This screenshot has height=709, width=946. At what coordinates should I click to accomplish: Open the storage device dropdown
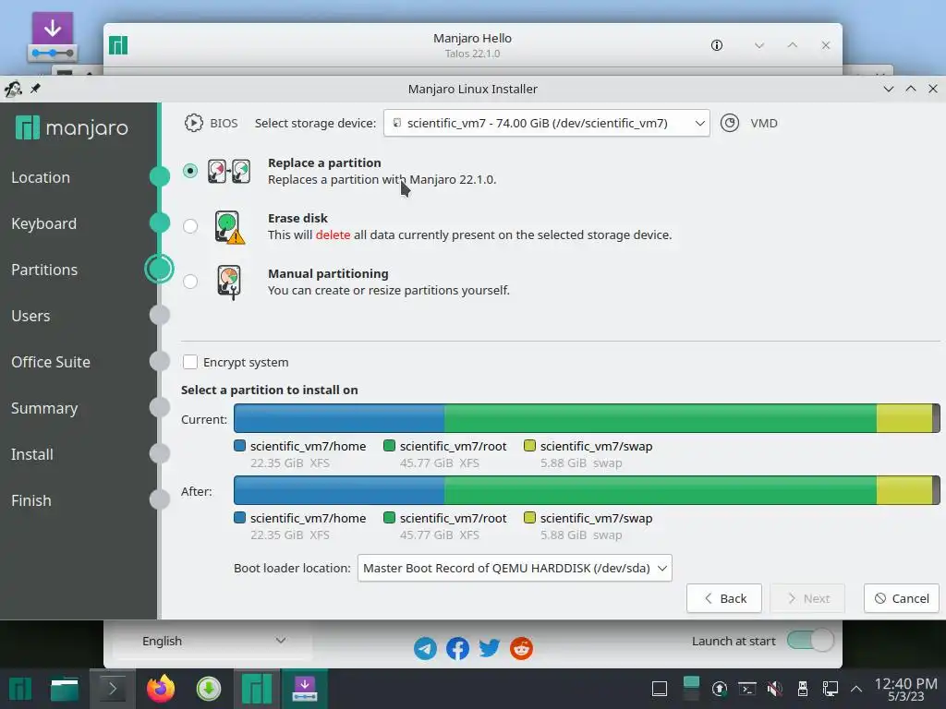point(547,123)
